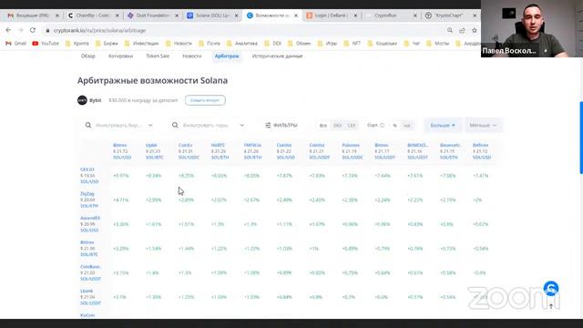583x328 pixels.
Task: Open the Обзор page tab
Action: click(x=88, y=56)
